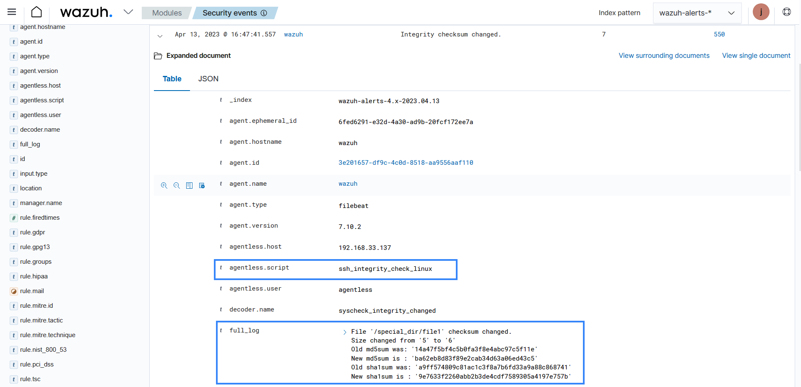
Task: Click the 7.10.2 agent.version value
Action: pos(350,227)
